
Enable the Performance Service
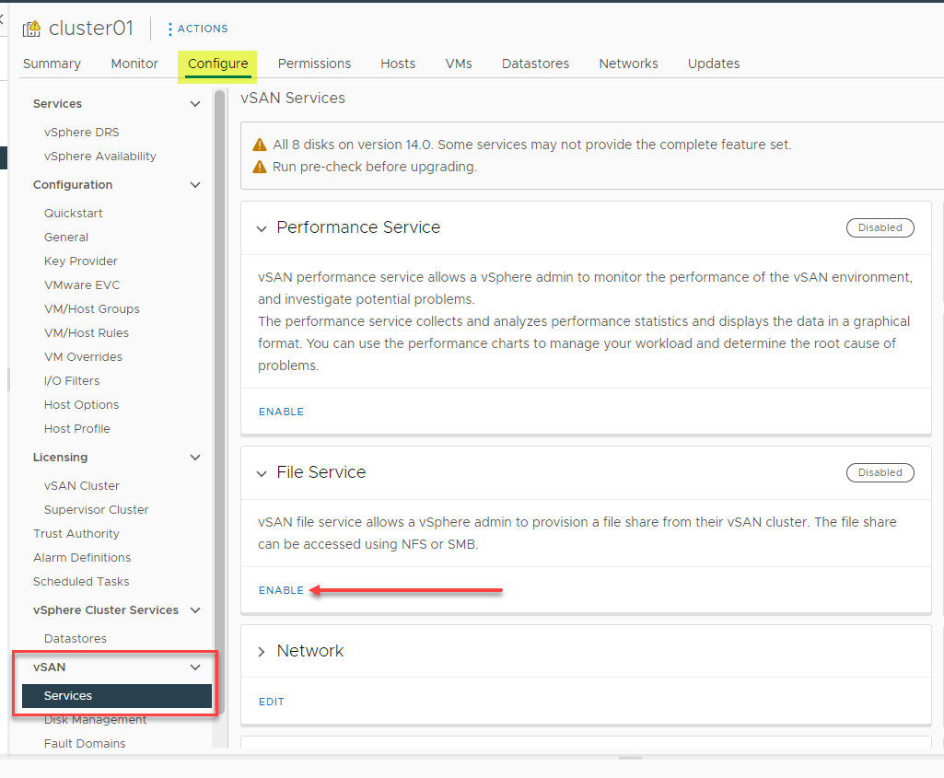coord(281,412)
